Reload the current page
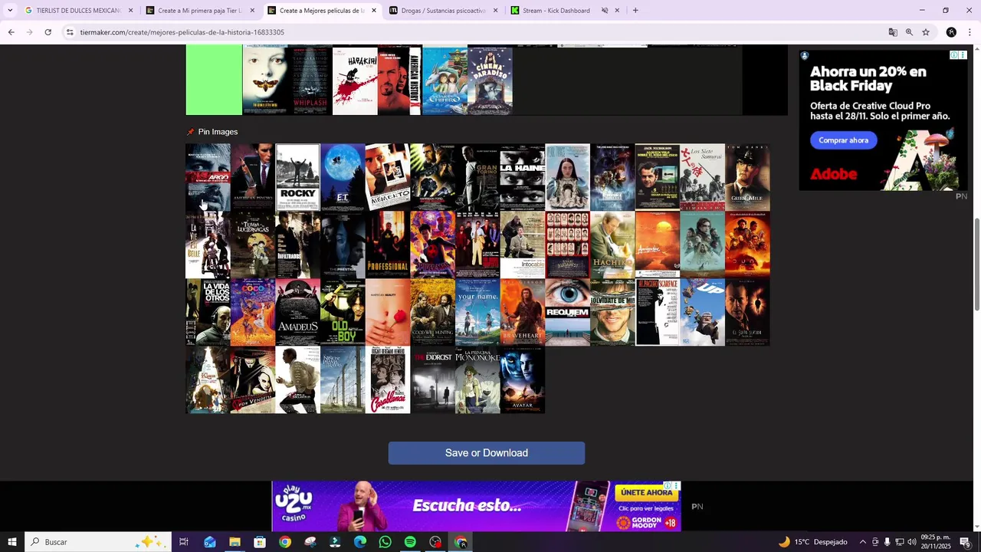981x552 pixels. pos(48,32)
